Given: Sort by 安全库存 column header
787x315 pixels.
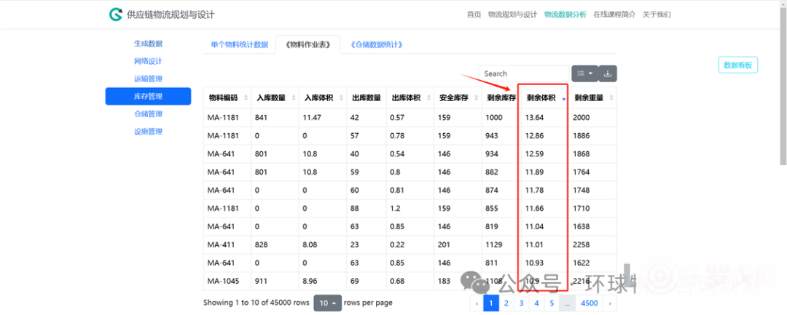Looking at the screenshot, I should 457,98.
